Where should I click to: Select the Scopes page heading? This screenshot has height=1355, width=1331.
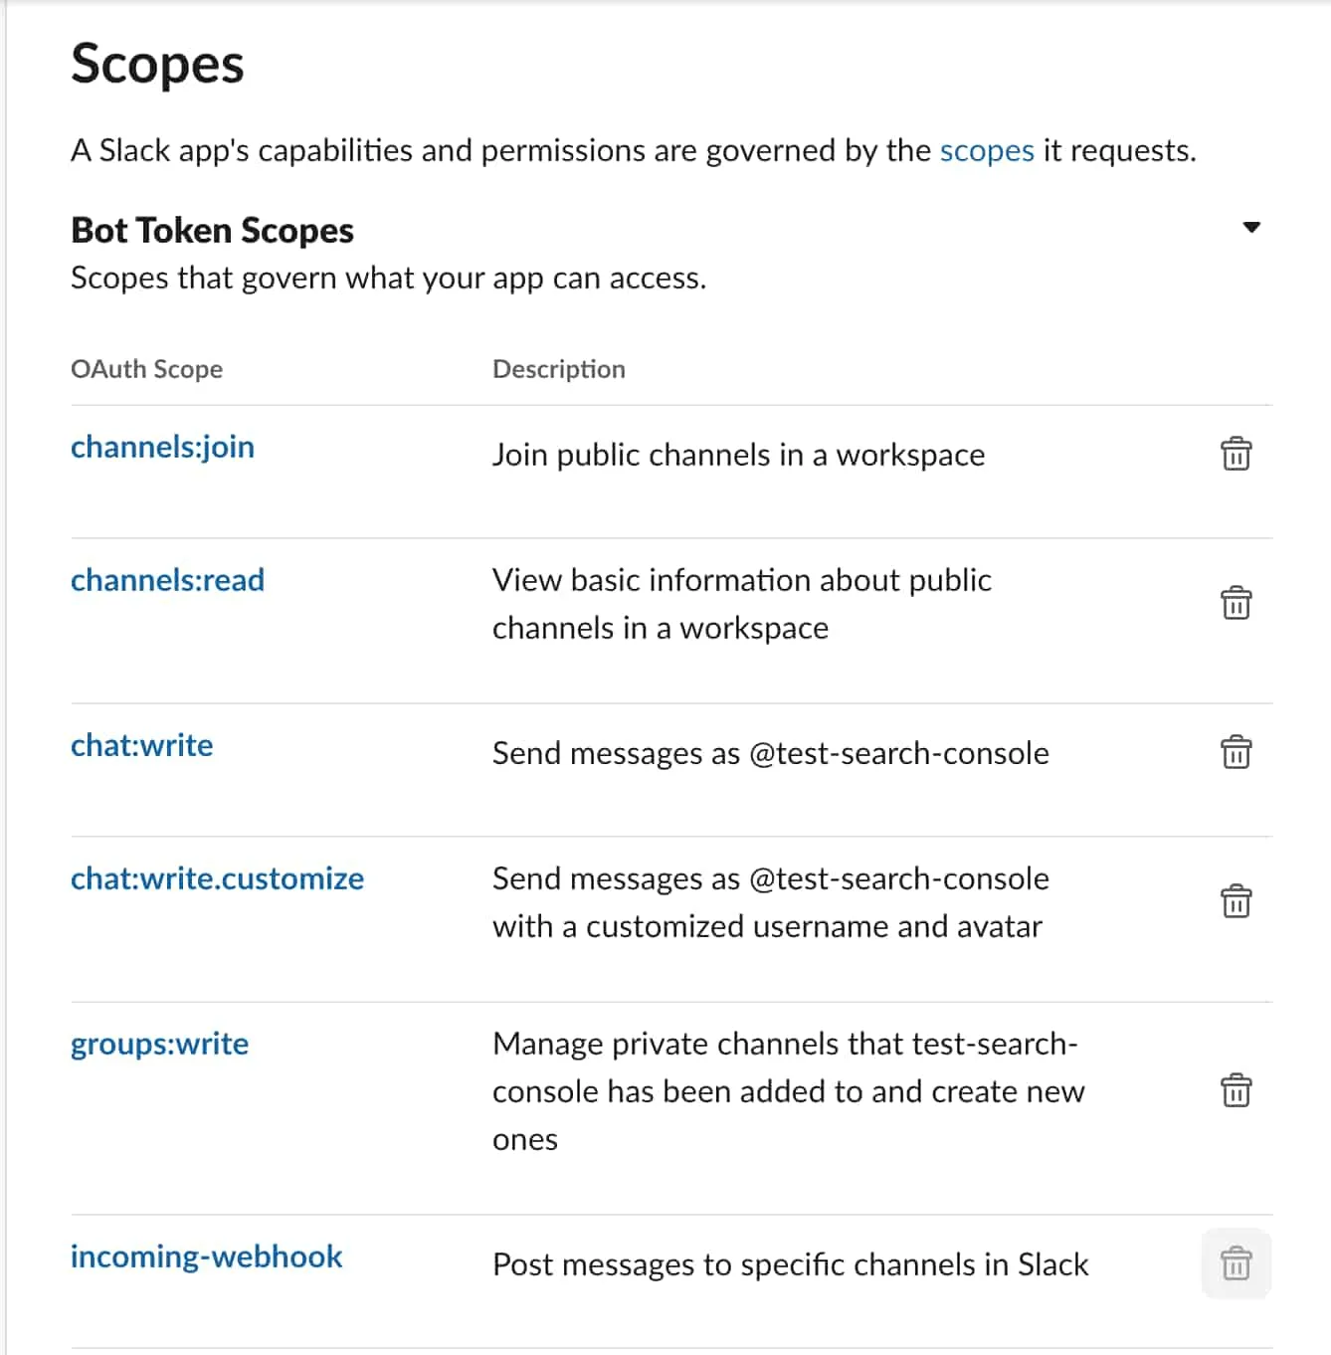tap(157, 64)
